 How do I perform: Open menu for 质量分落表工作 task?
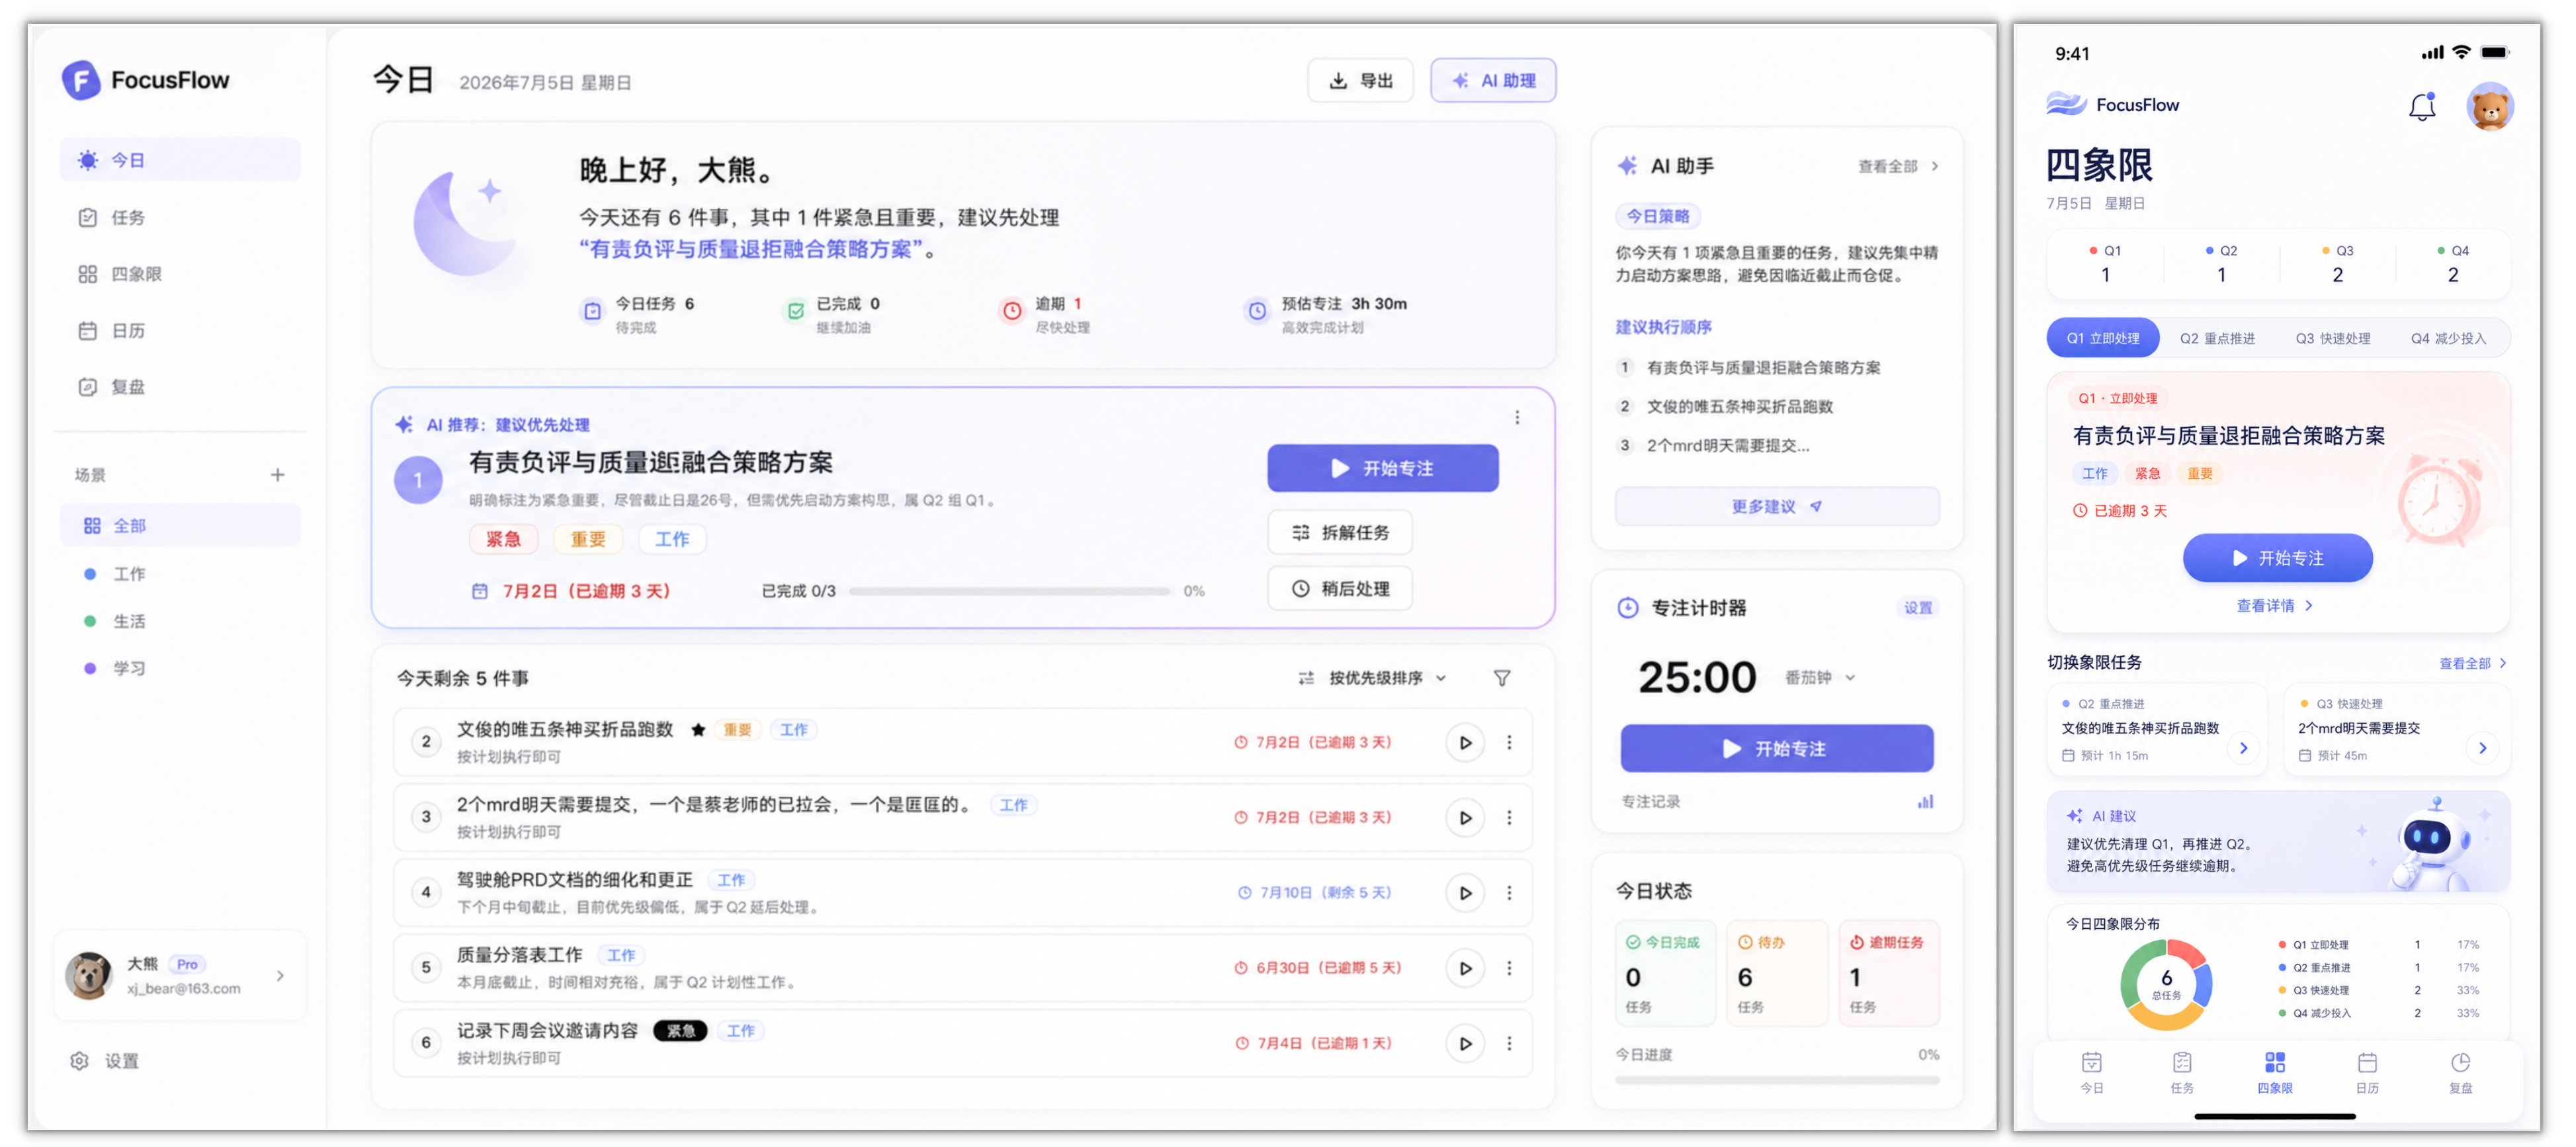tap(1509, 968)
